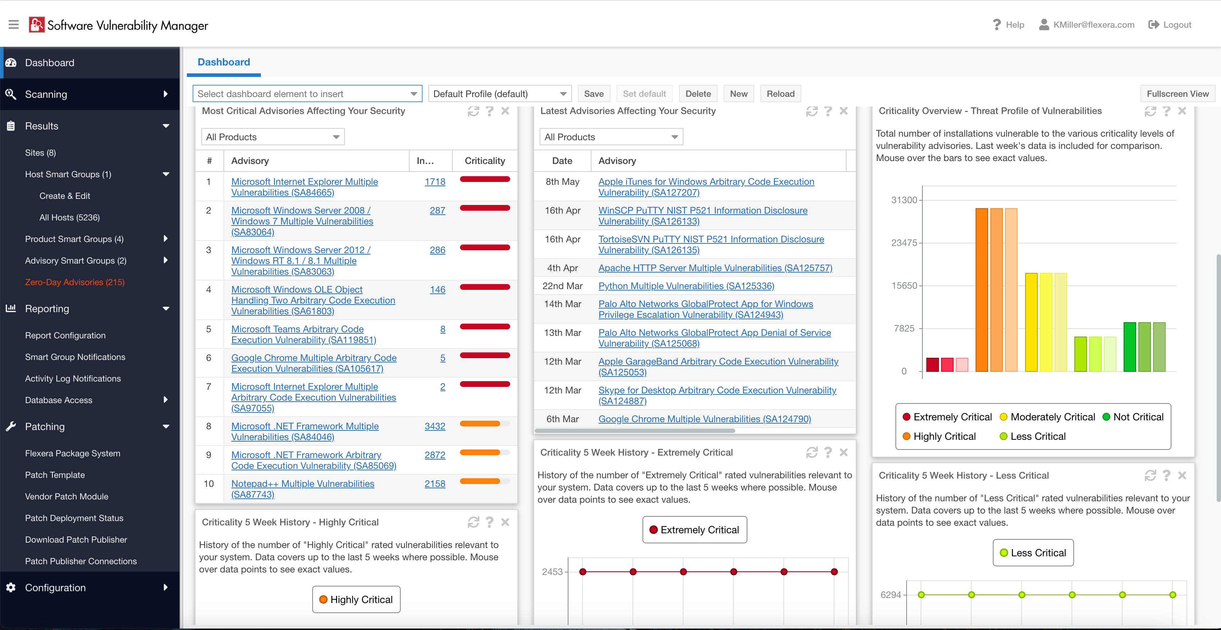Viewport: 1221px width, 630px height.
Task: Click the Help question mark in the header
Action: [x=996, y=24]
